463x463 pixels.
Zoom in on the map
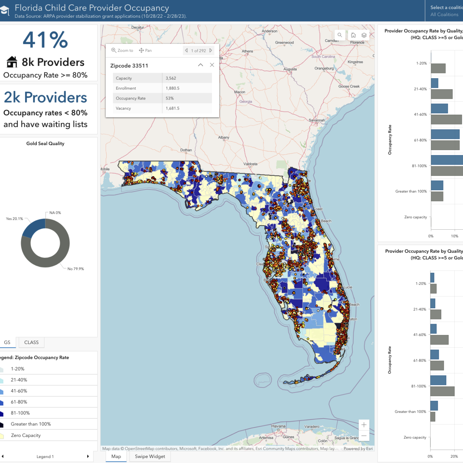(x=364, y=425)
